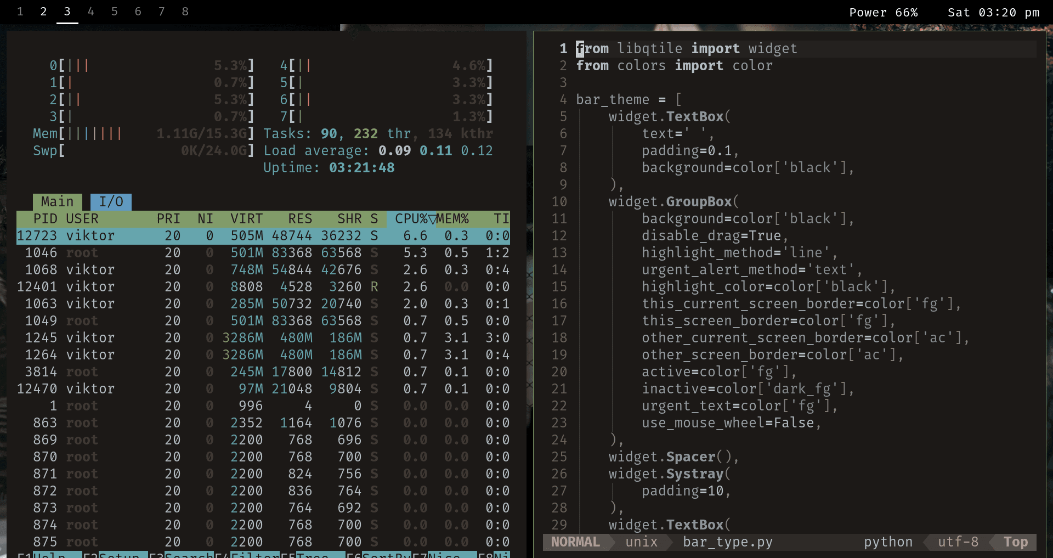Screen dimensions: 1053x558
Task: Click the Power 66% battery indicator
Action: (x=883, y=13)
